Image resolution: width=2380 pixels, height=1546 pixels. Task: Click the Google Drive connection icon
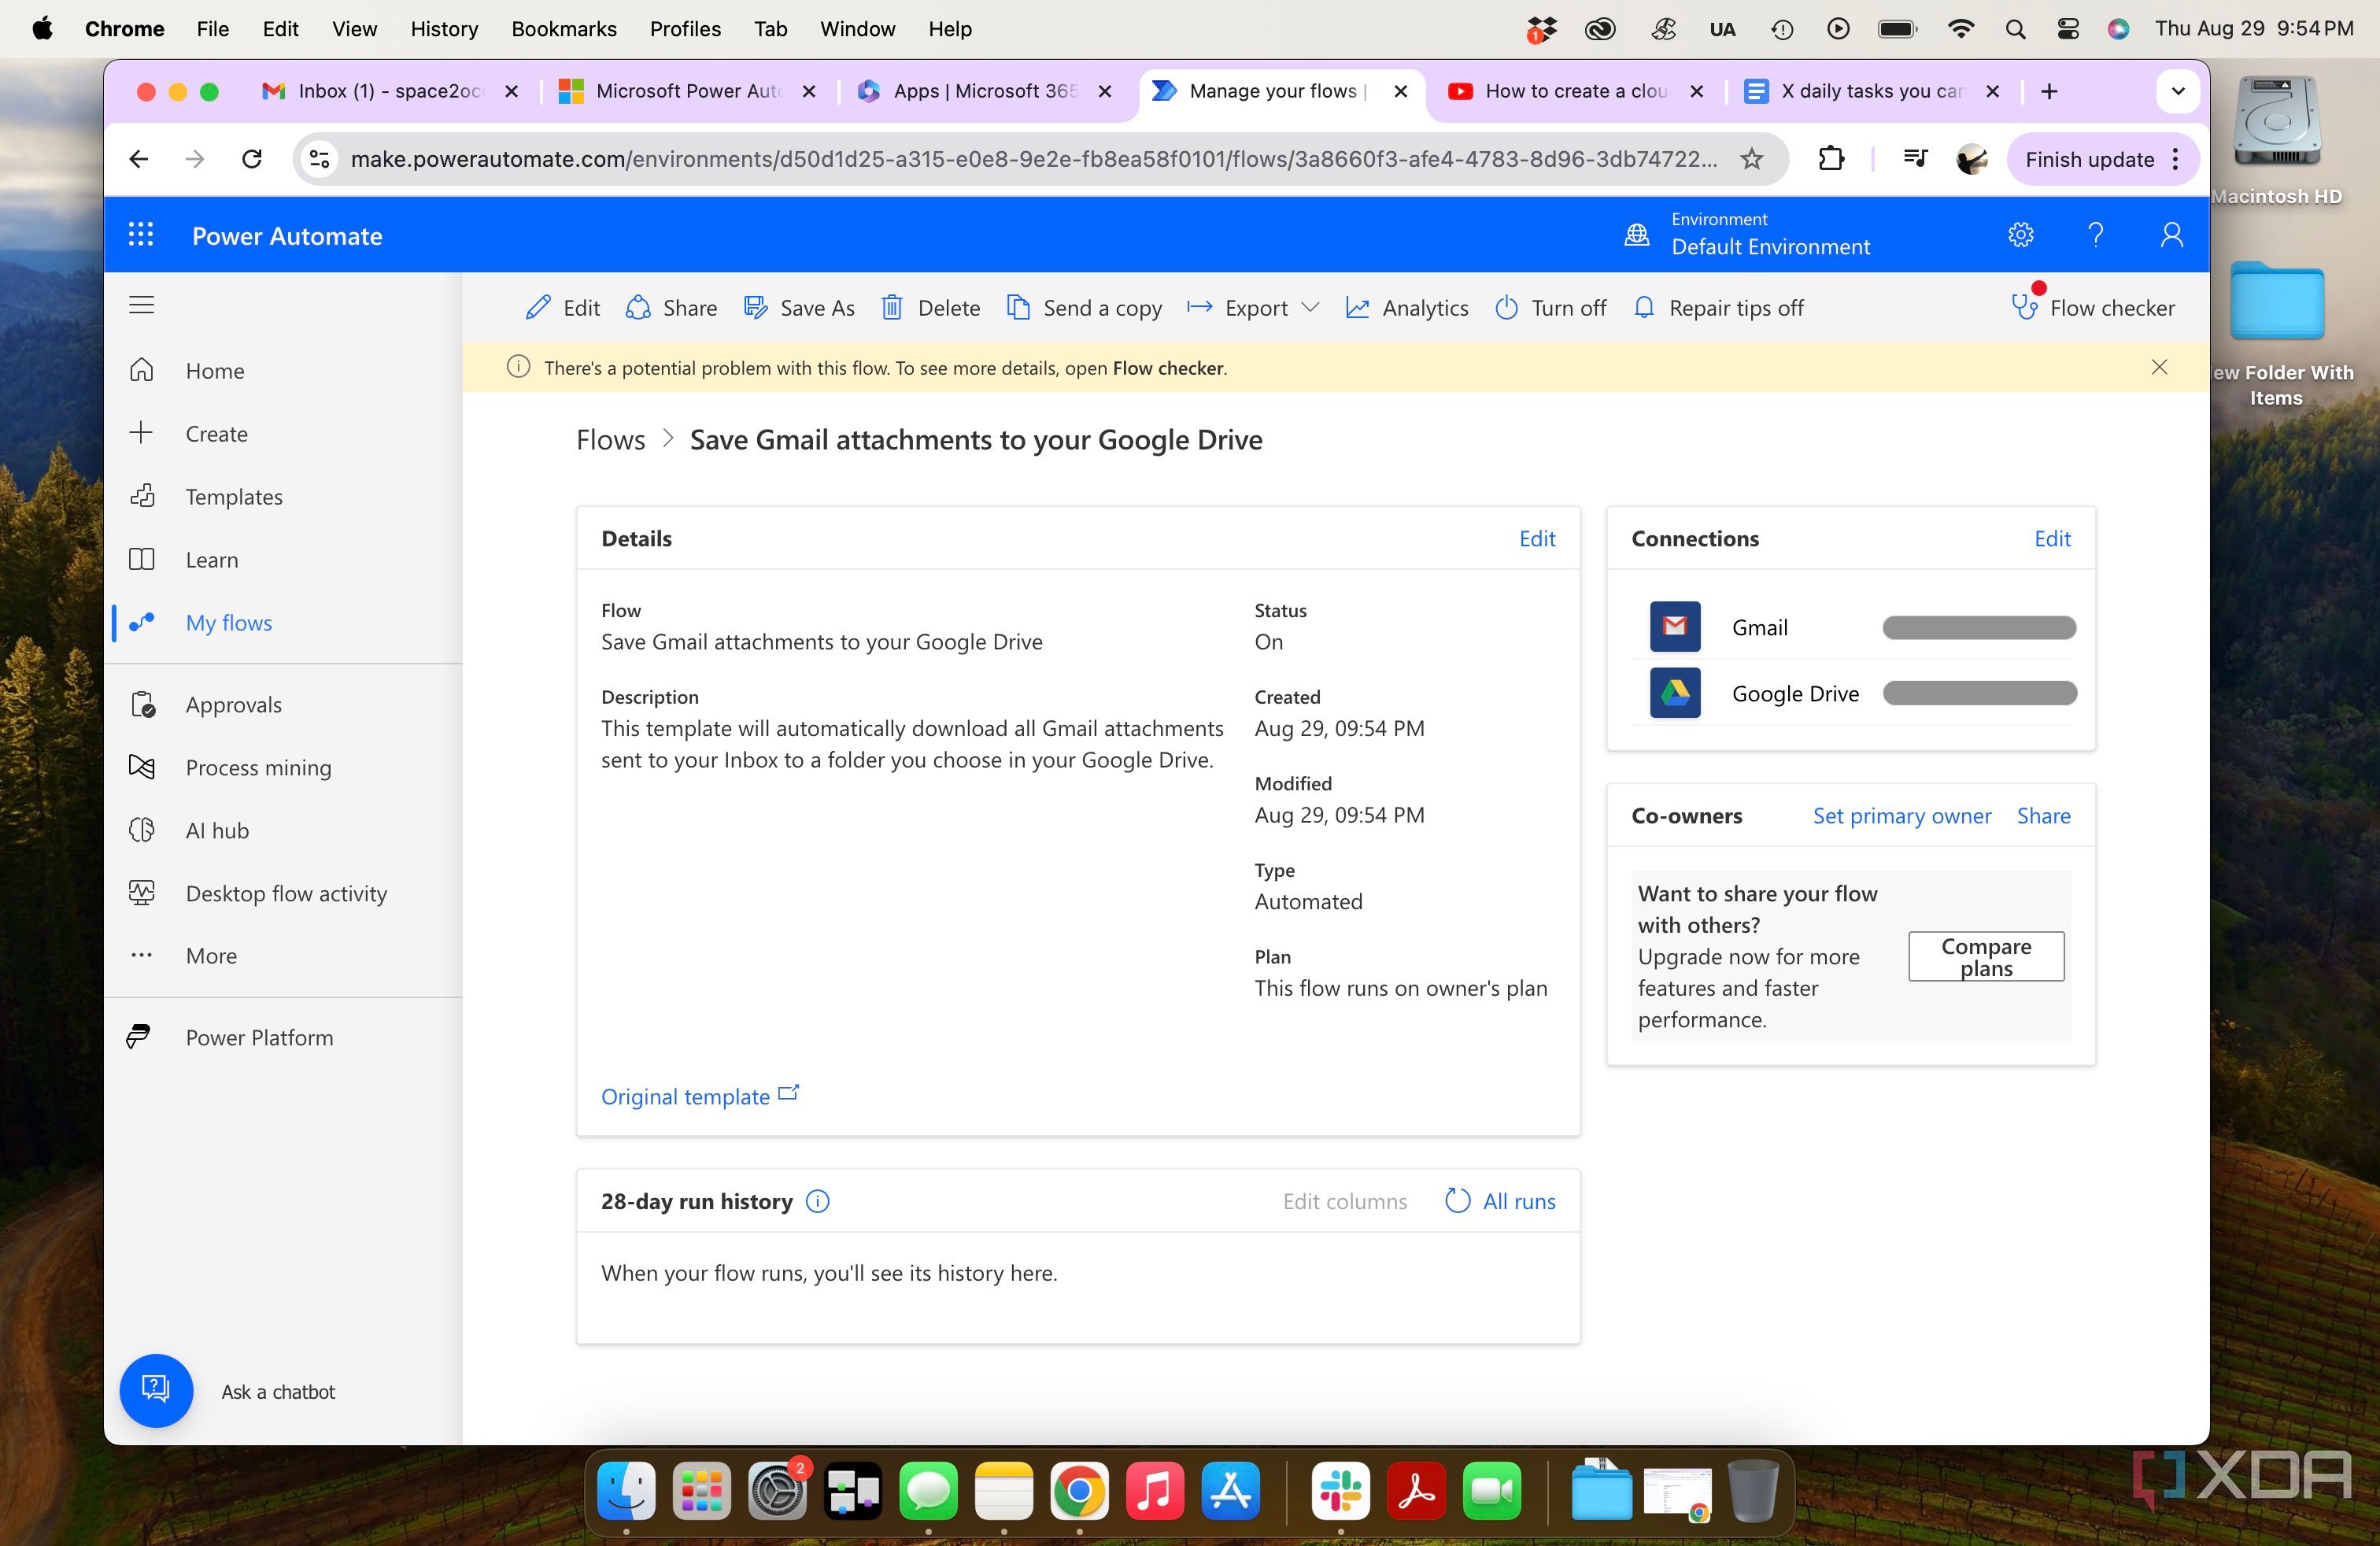(x=1675, y=693)
